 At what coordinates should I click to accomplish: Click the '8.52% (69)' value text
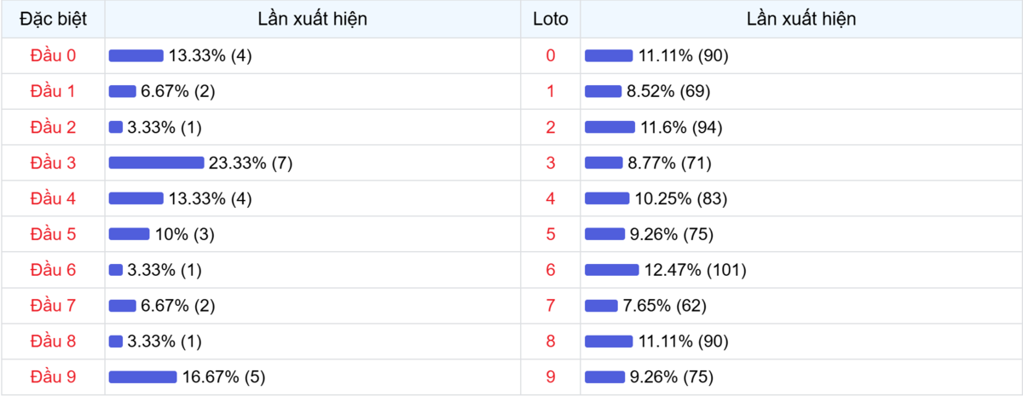click(x=668, y=91)
